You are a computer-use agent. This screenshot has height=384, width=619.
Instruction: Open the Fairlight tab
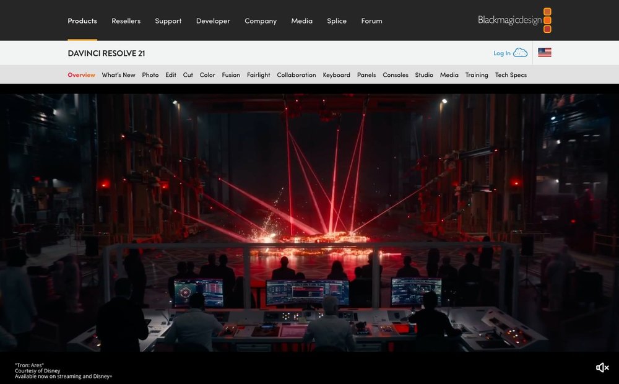pyautogui.click(x=259, y=75)
